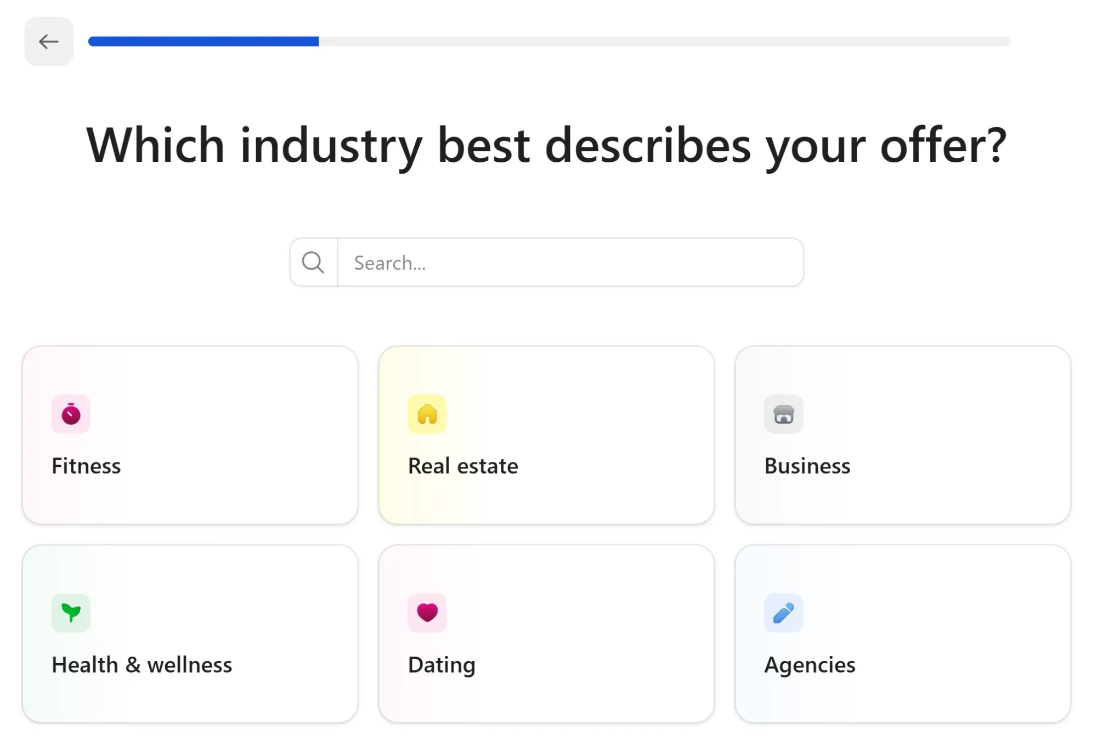Click the yellow house Real estate icon
Screen dimensions: 1097x740
point(427,414)
